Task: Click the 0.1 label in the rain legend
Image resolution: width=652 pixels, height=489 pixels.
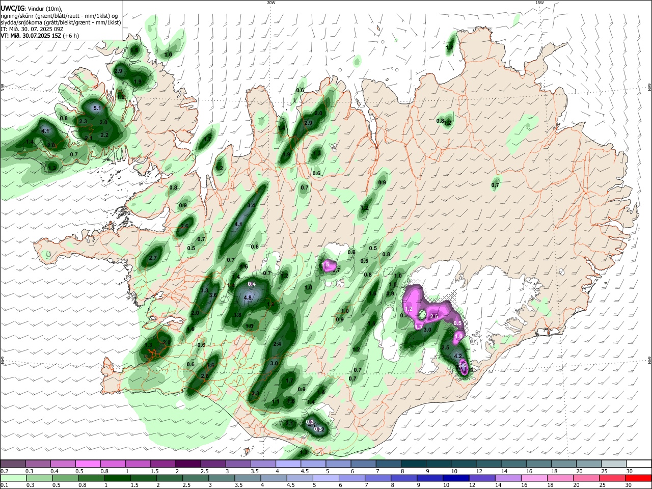Action: 4,485
